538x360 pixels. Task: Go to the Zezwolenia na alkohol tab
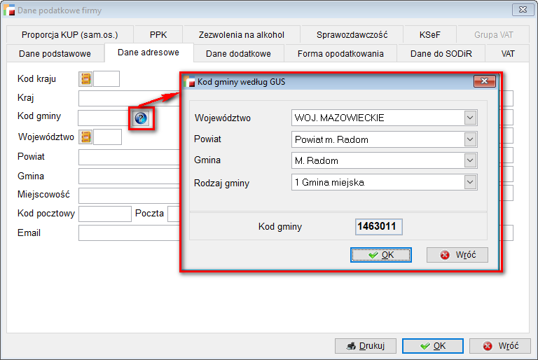[x=241, y=34]
